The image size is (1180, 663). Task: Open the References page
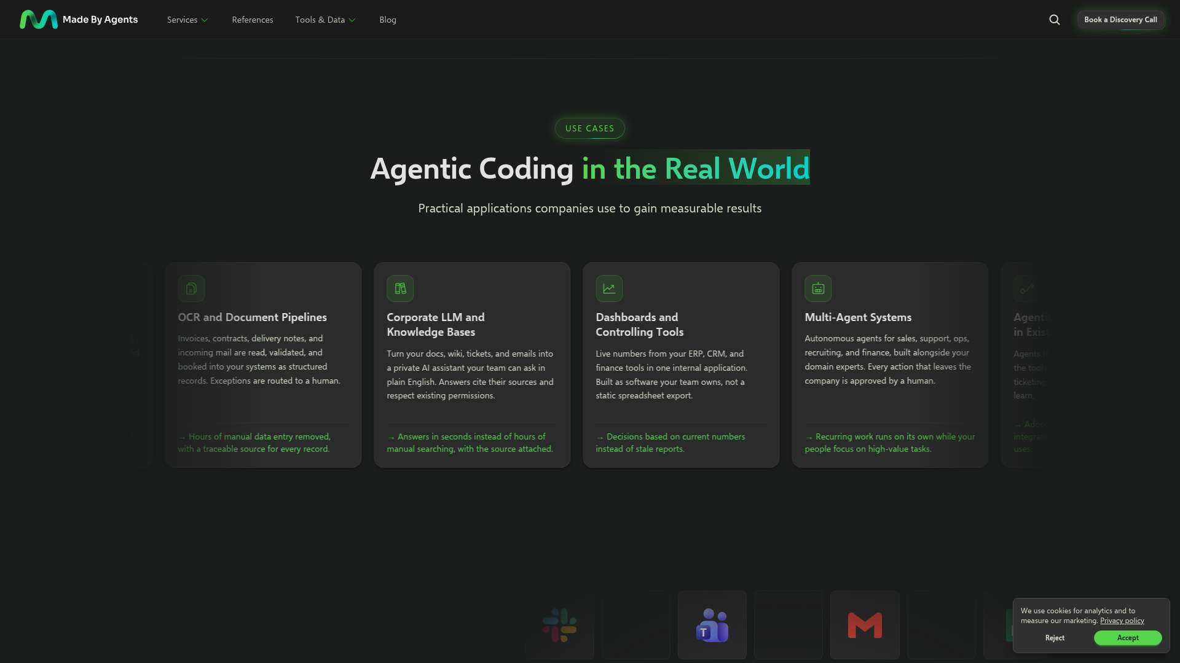253,20
